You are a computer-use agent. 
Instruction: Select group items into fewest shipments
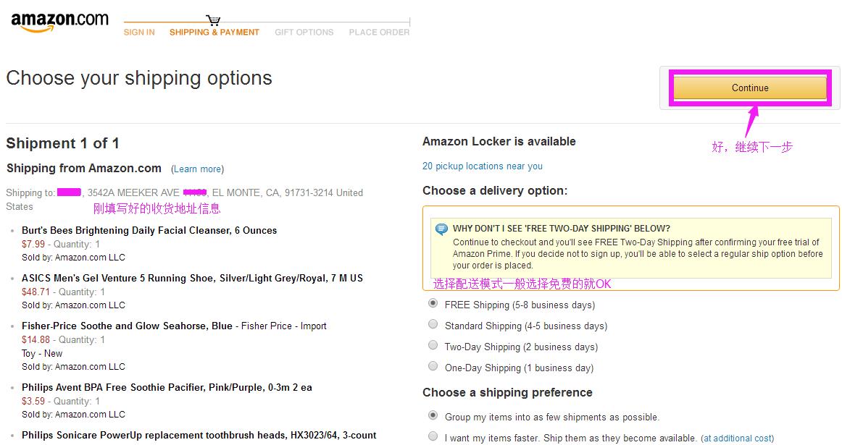(433, 416)
